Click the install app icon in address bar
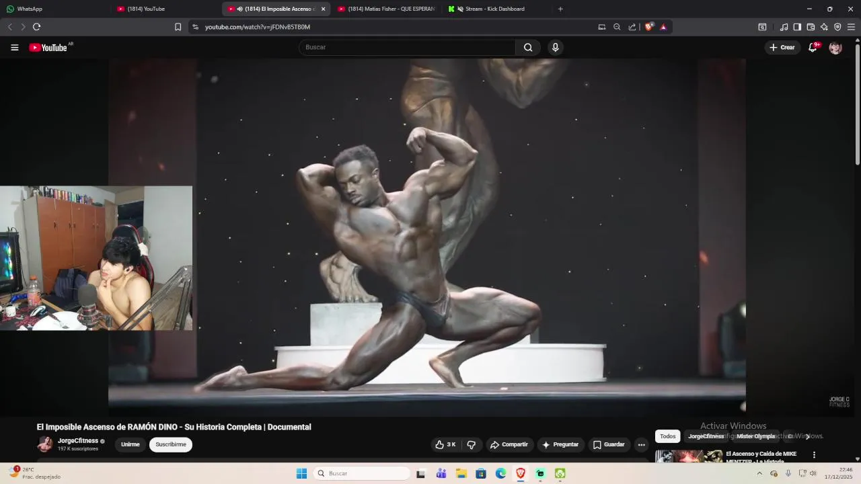This screenshot has width=861, height=484. (601, 27)
